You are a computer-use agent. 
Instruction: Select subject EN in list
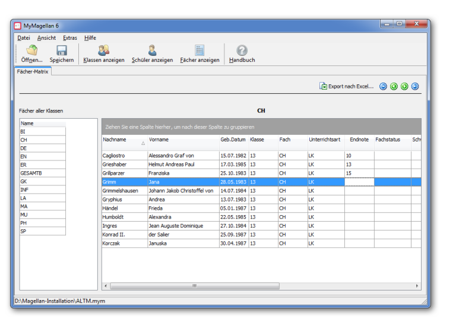coord(42,156)
